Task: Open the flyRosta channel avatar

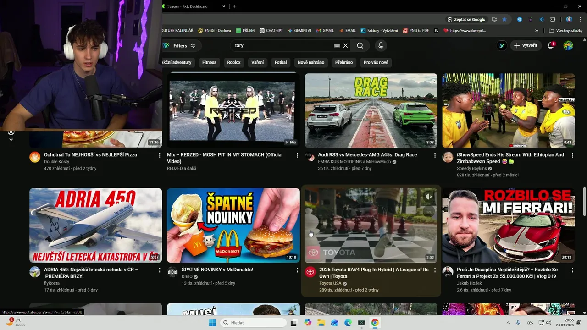Action: coord(35,272)
